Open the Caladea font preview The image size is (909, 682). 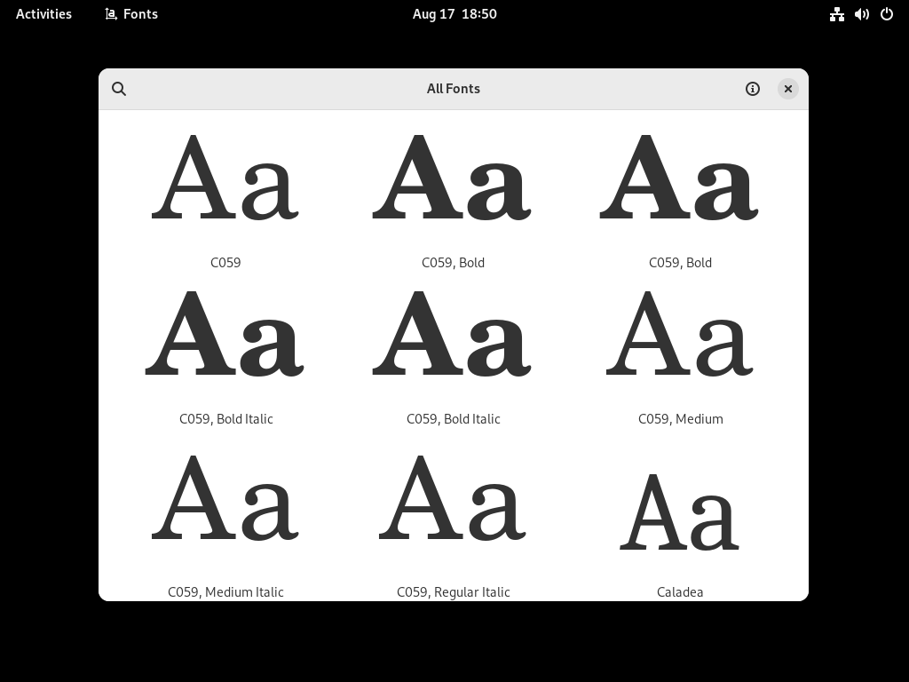(x=680, y=511)
